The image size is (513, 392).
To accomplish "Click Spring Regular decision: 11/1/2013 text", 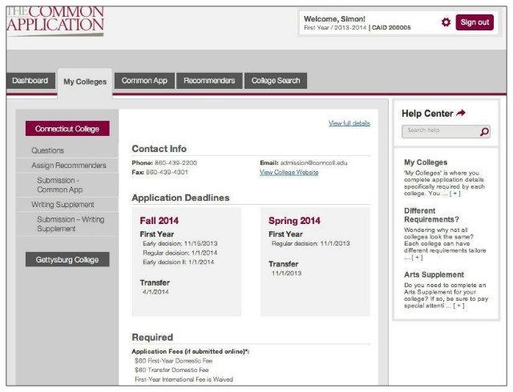I will [311, 243].
